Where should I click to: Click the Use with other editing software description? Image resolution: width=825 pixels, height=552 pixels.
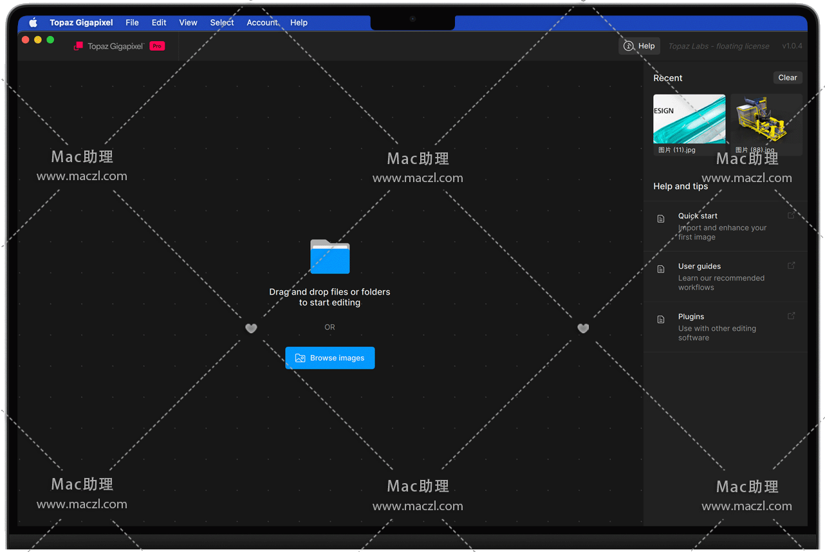point(717,333)
